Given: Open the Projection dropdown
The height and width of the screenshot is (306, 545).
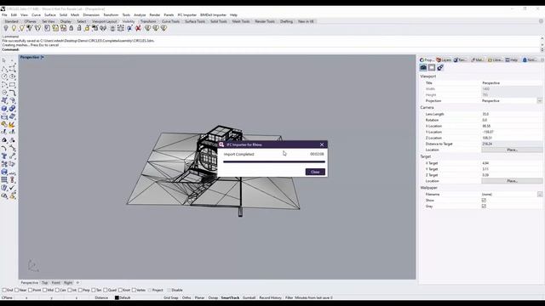Looking at the screenshot, I should [539, 100].
